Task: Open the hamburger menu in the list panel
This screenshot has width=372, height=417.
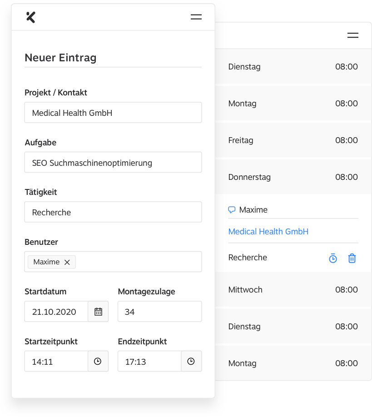Action: (352, 35)
